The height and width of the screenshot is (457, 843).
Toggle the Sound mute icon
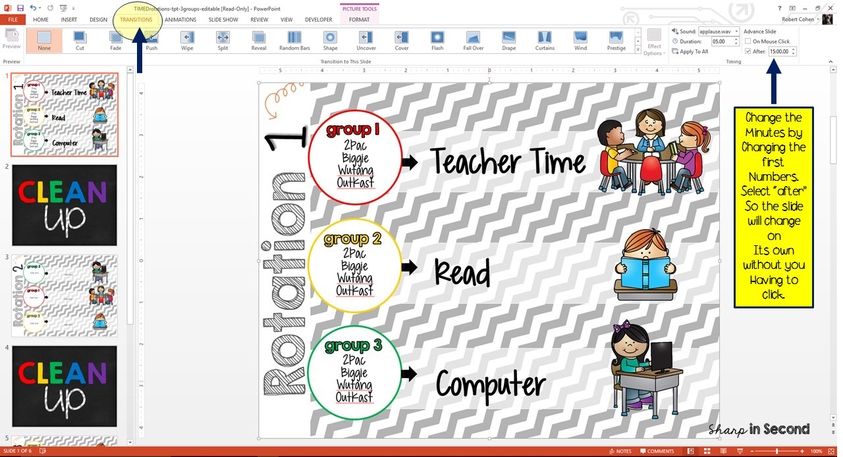[x=674, y=31]
